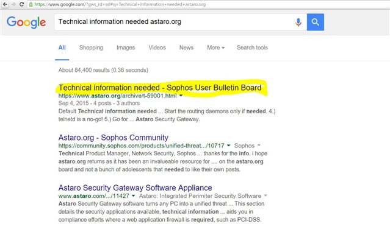Click the green padlock security icon
The image size is (390, 232).
click(31, 4)
